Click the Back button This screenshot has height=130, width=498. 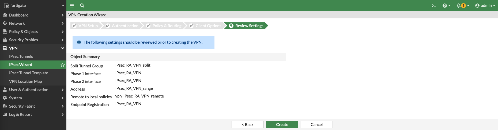pyautogui.click(x=247, y=125)
